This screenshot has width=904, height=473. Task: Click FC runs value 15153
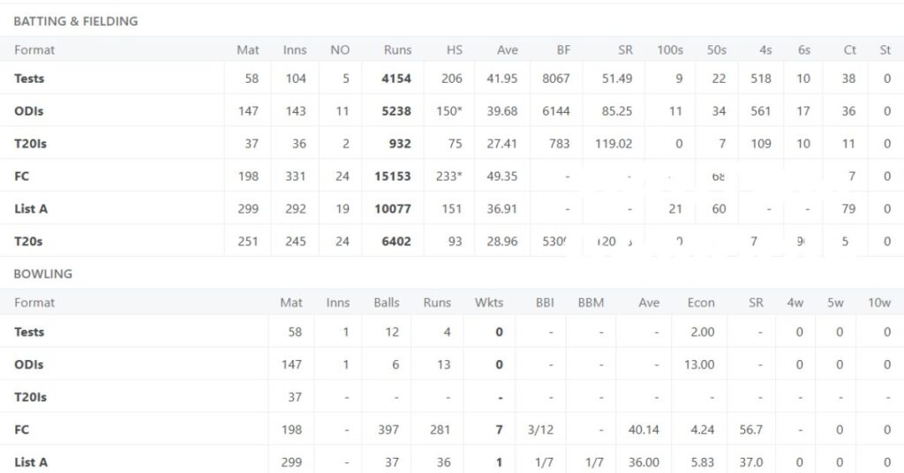[x=393, y=176]
